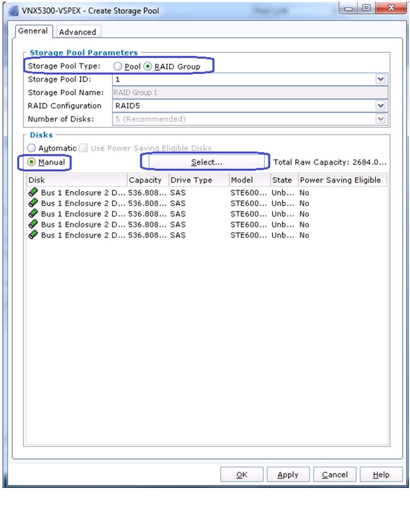Sort by Power Saving Eligible column header

(342, 180)
